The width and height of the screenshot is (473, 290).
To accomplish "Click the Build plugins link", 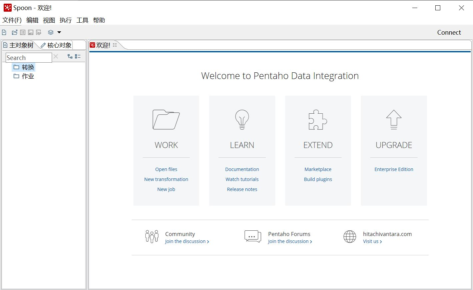I will tap(318, 179).
